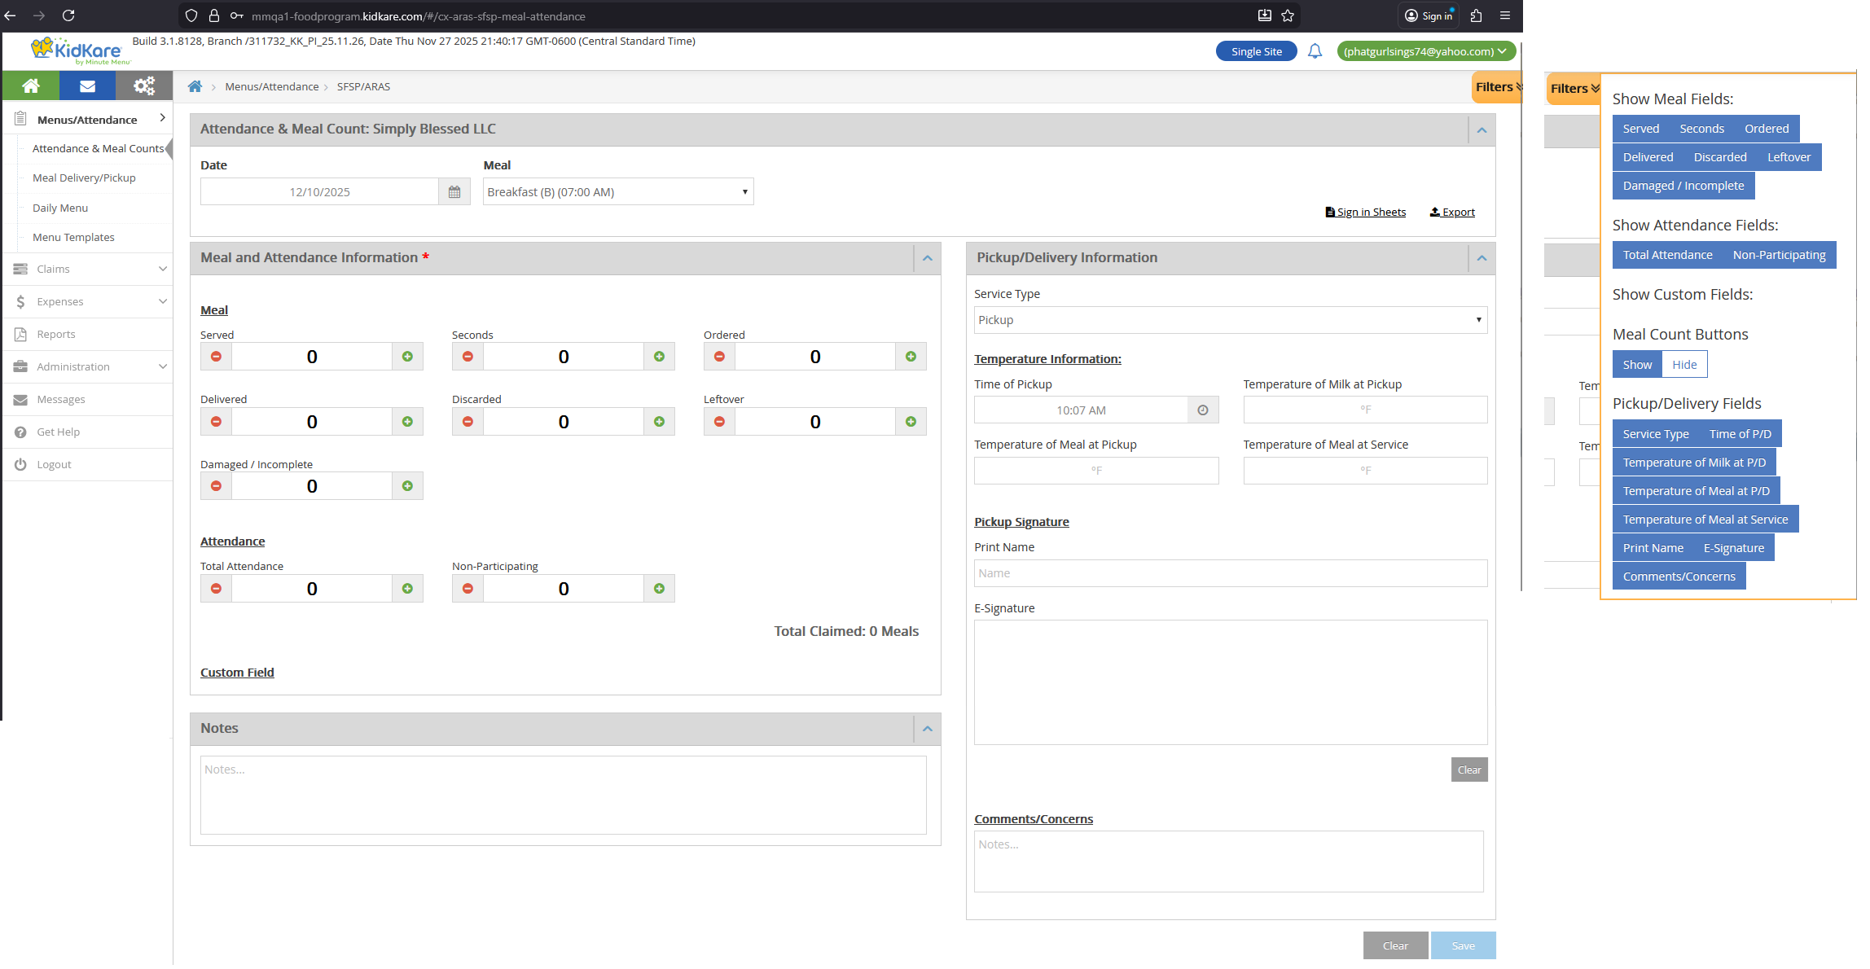Increase Served count with green plus

coord(407,357)
